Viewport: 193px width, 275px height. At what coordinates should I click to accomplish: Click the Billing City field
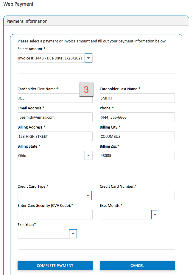click(137, 136)
